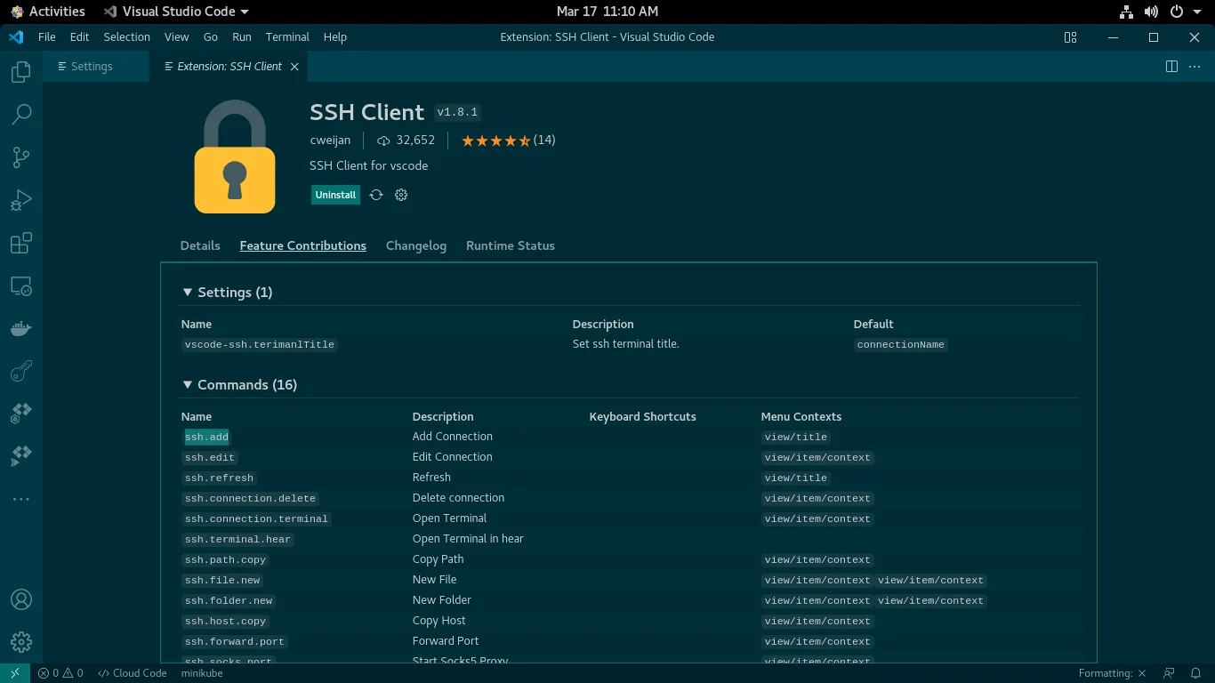Open the Manage gear in activity bar

tap(21, 642)
